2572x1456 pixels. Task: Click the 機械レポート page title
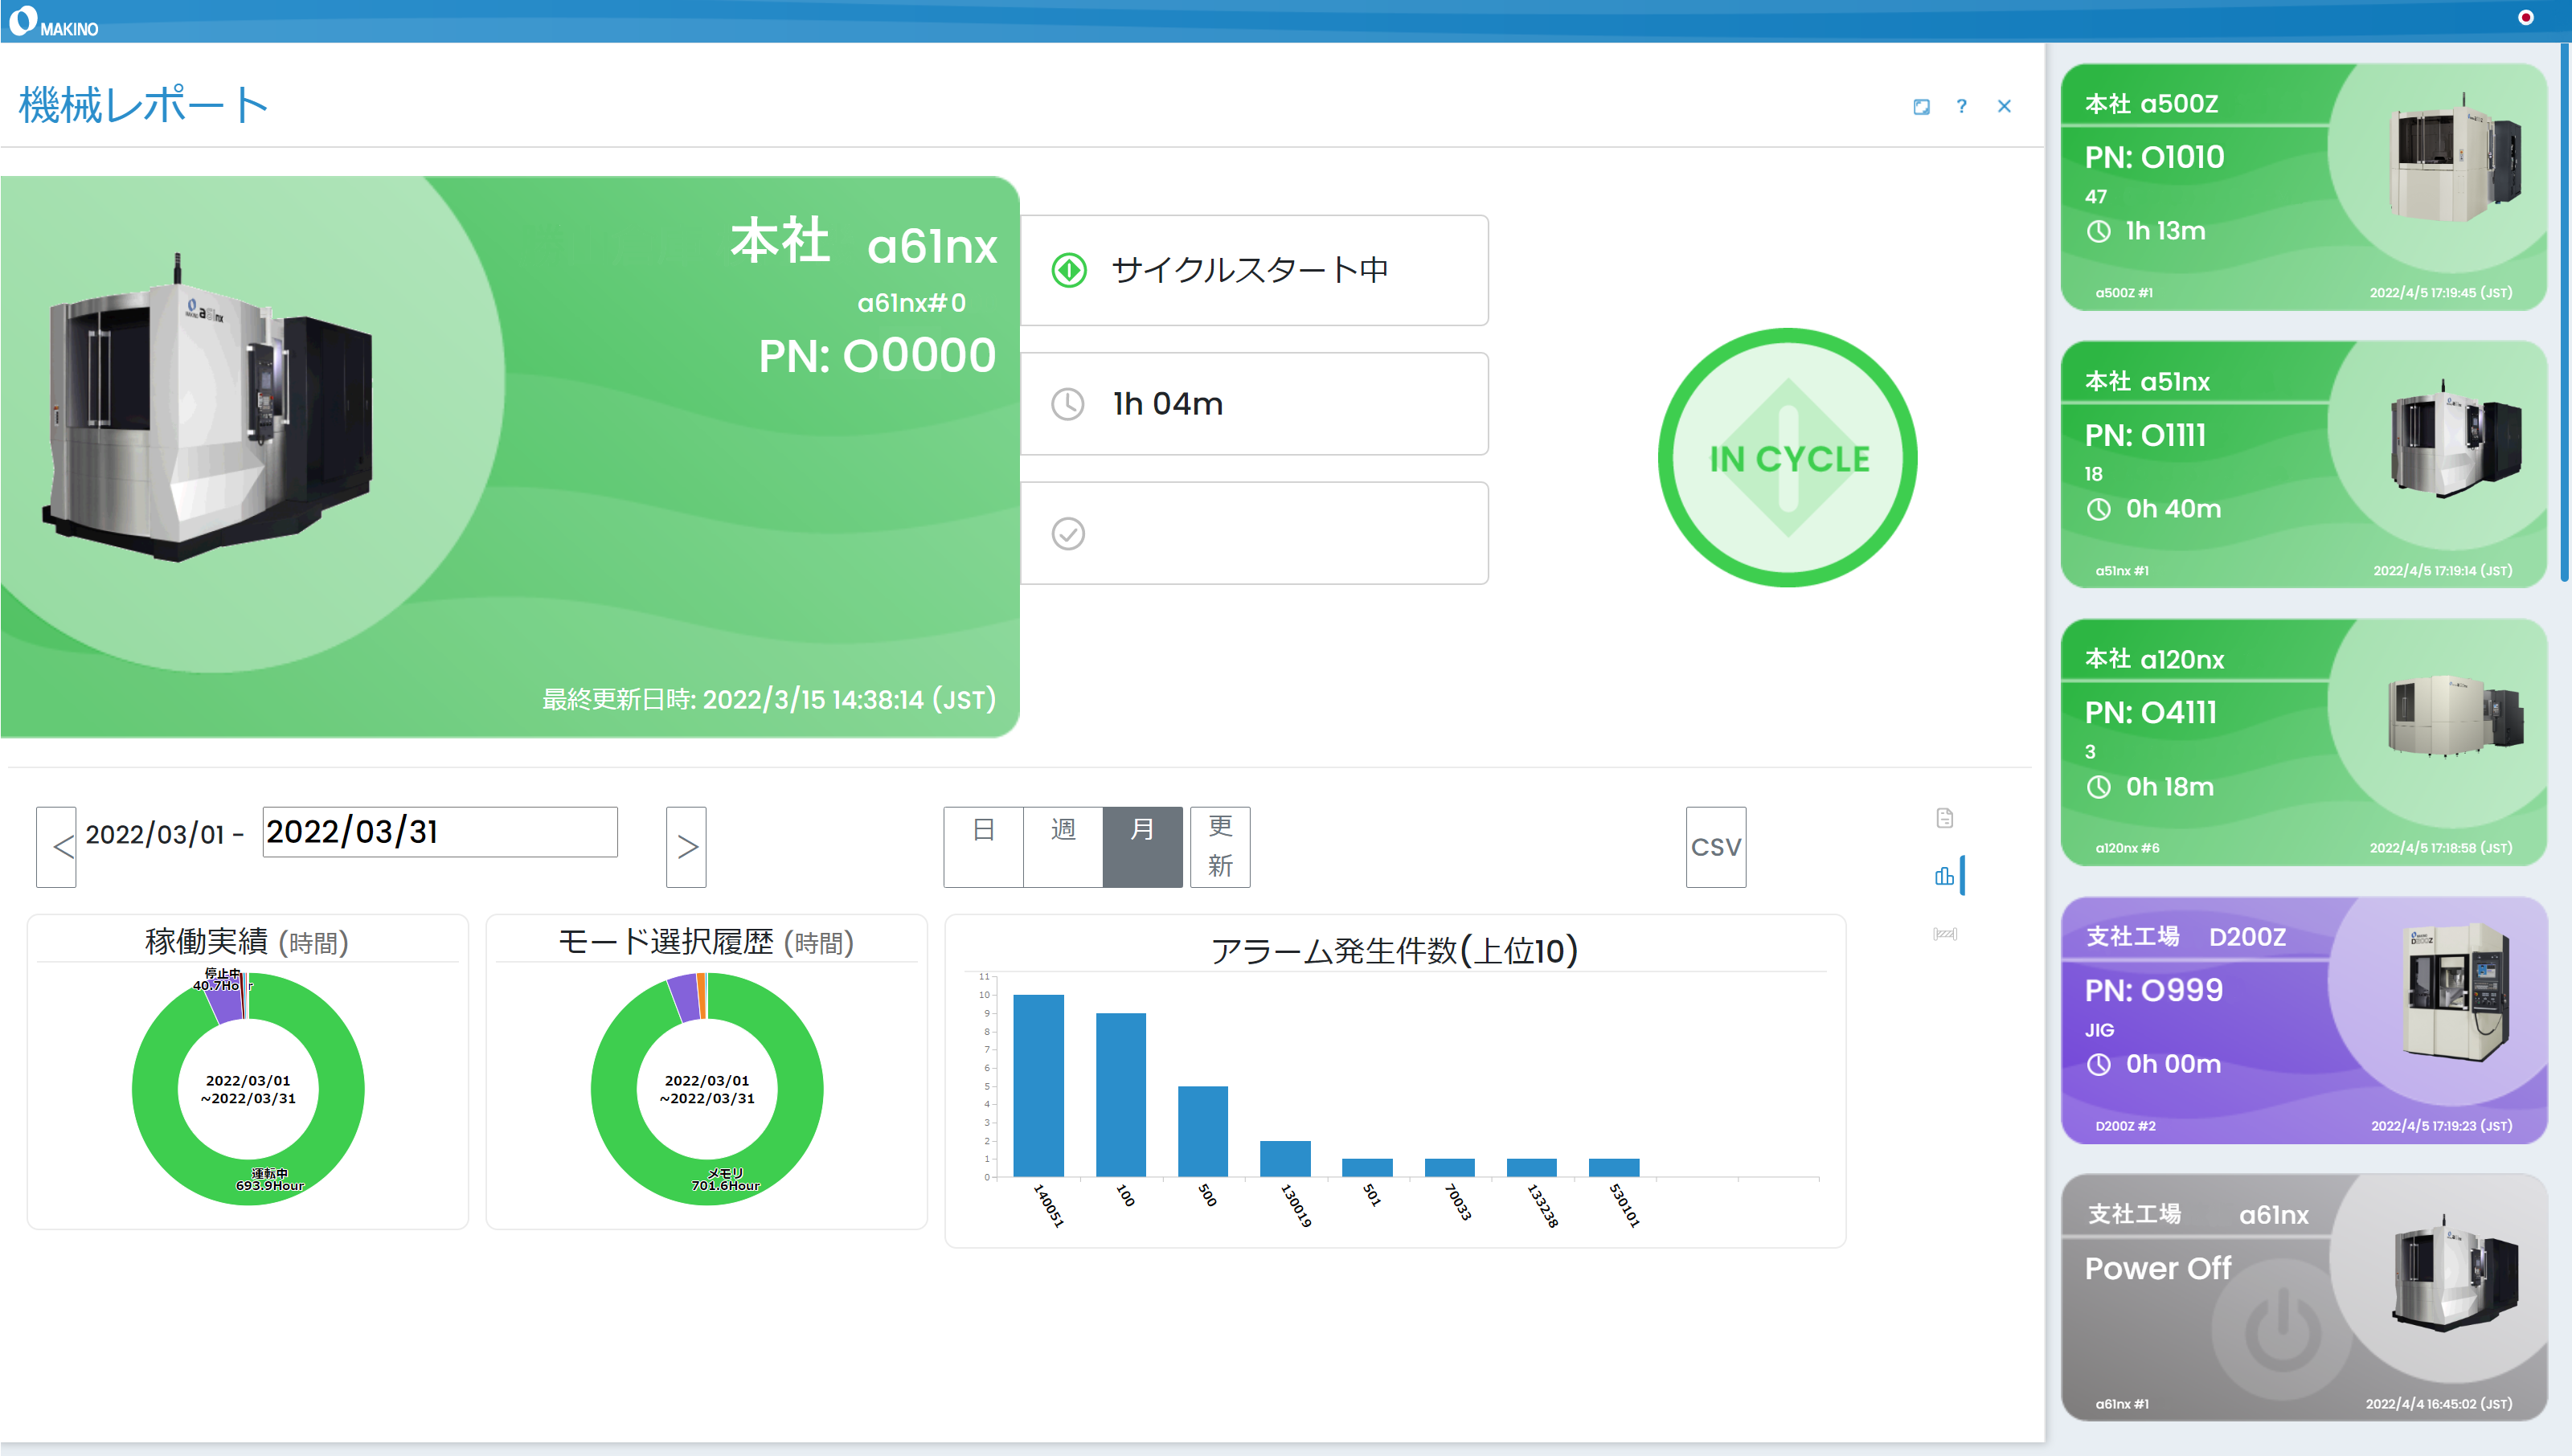click(144, 105)
